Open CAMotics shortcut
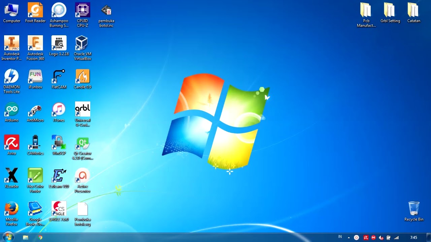Image resolution: width=431 pixels, height=242 pixels. 35,145
